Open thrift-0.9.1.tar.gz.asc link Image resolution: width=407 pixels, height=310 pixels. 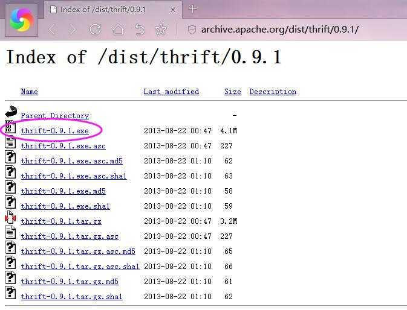click(x=70, y=236)
